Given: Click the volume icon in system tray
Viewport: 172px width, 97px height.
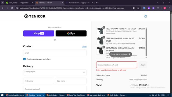Looking at the screenshot, I should pos(159,95).
